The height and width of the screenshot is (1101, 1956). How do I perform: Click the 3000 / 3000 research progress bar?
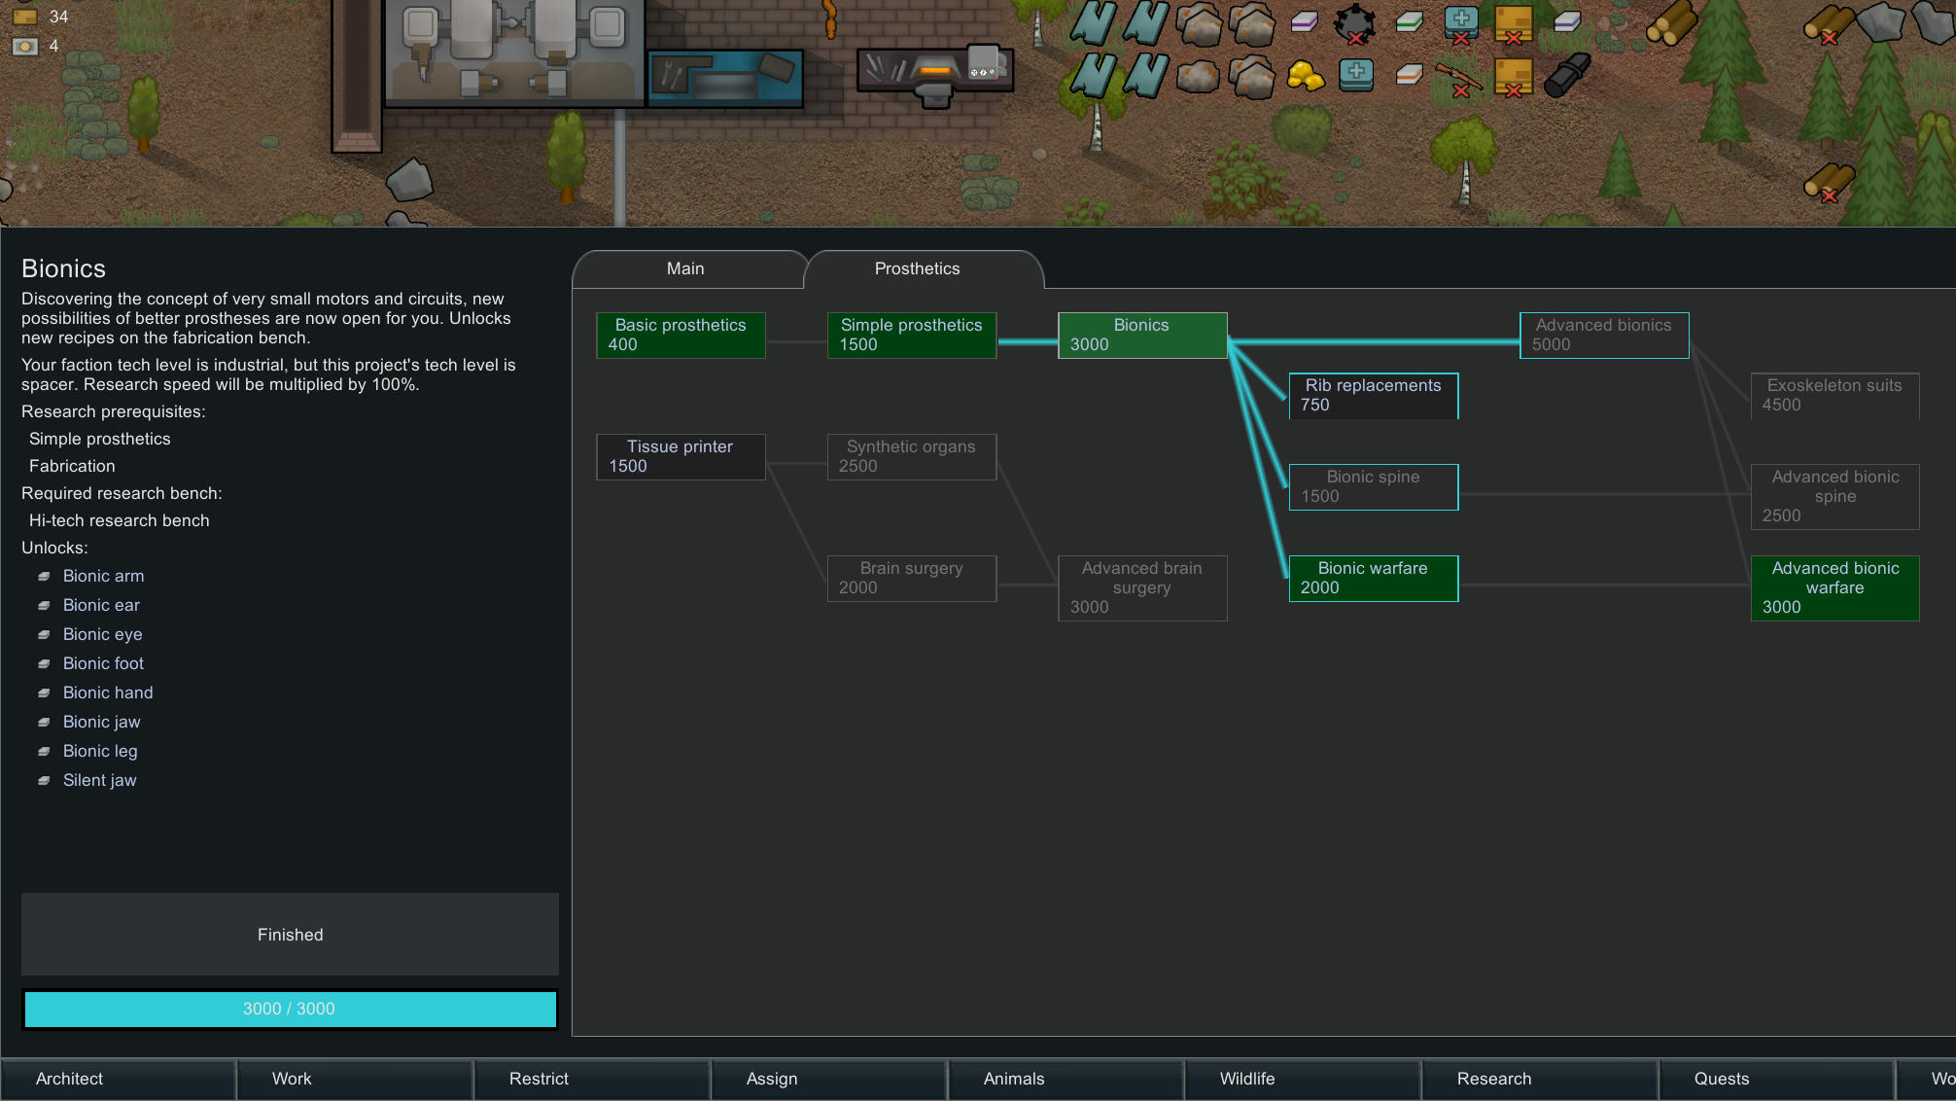click(x=290, y=1009)
